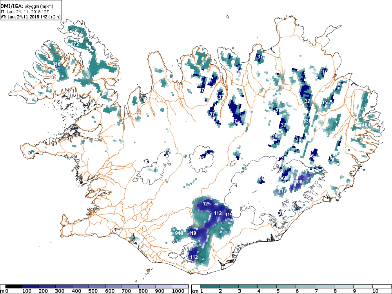
Task: Choose the pale 900–1000 m legend swatch
Action: (x=163, y=287)
